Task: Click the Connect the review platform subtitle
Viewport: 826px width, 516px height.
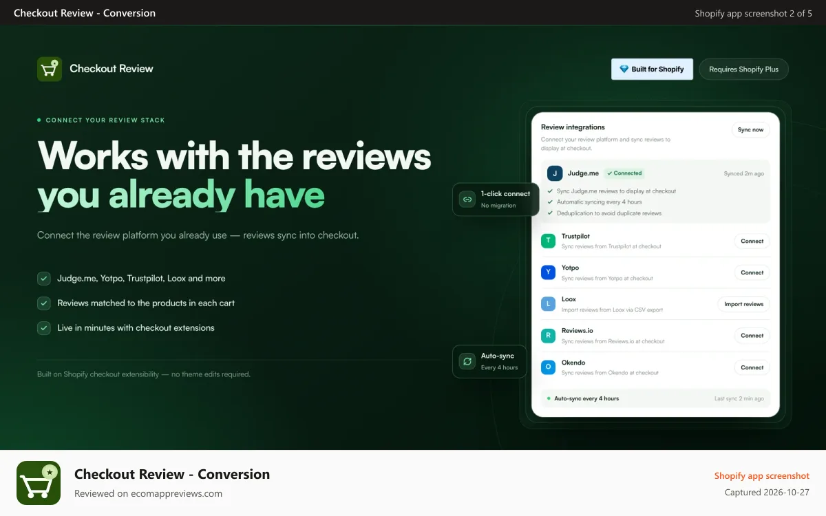Action: pyautogui.click(x=198, y=235)
